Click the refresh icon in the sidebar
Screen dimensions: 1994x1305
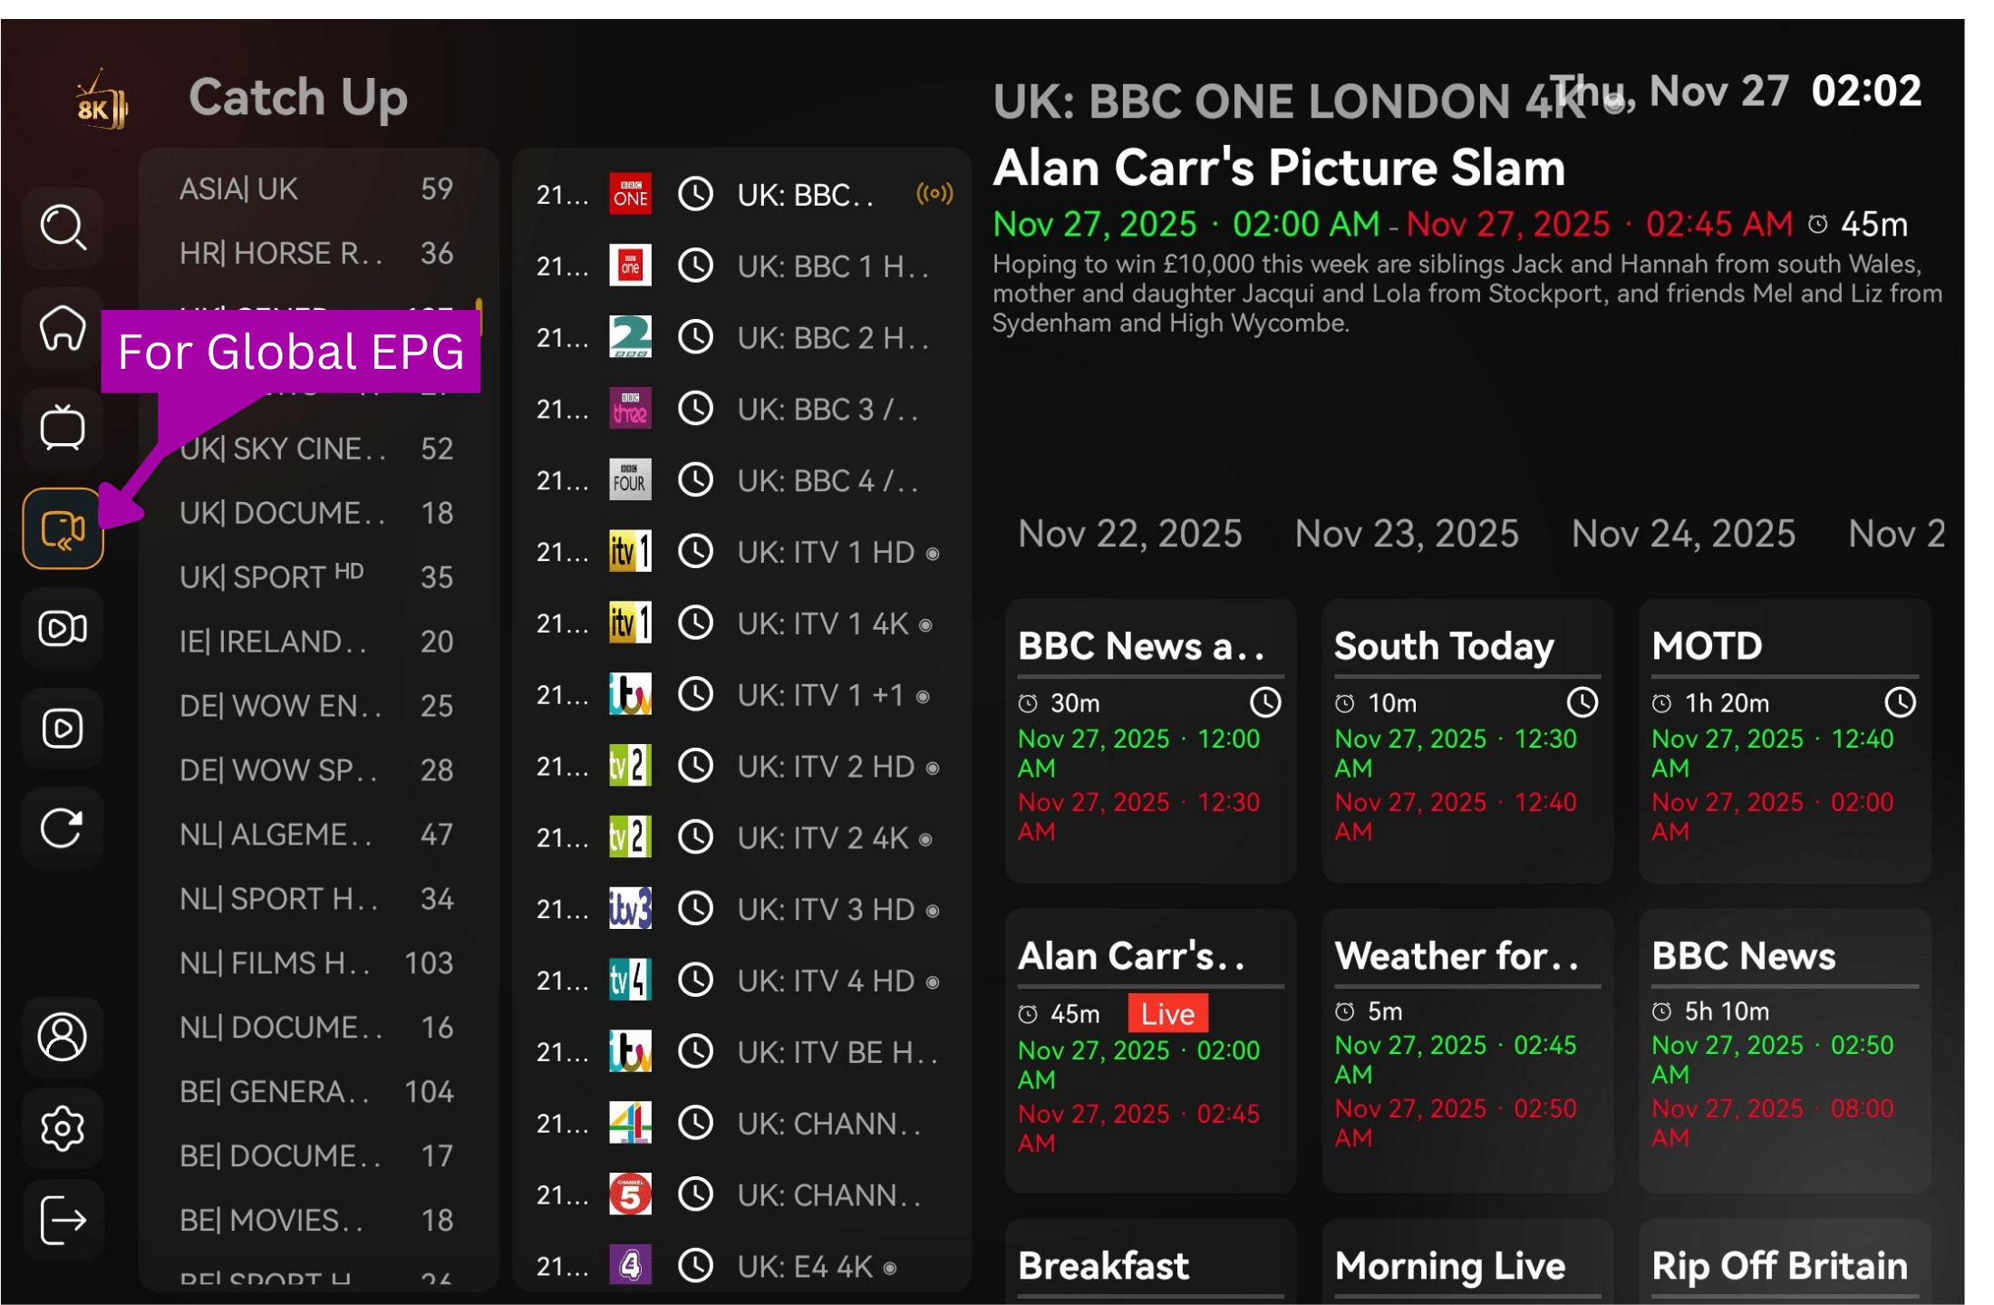pyautogui.click(x=63, y=827)
